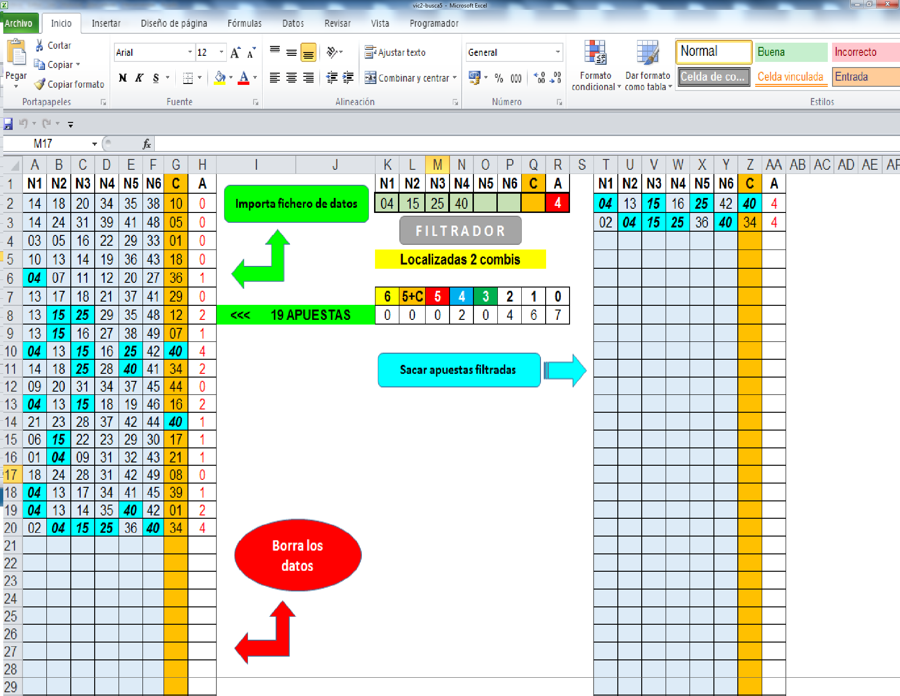Screen dimensions: 900x696
Task: Open the Name Box M17 dropdown
Action: click(x=95, y=144)
